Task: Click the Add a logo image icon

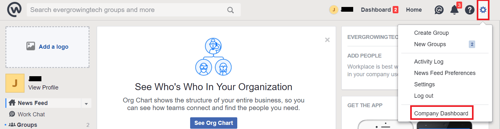Action: (31, 46)
